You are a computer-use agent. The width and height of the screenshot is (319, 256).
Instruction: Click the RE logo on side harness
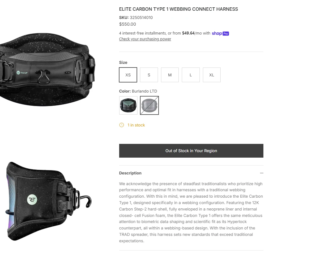point(32,199)
